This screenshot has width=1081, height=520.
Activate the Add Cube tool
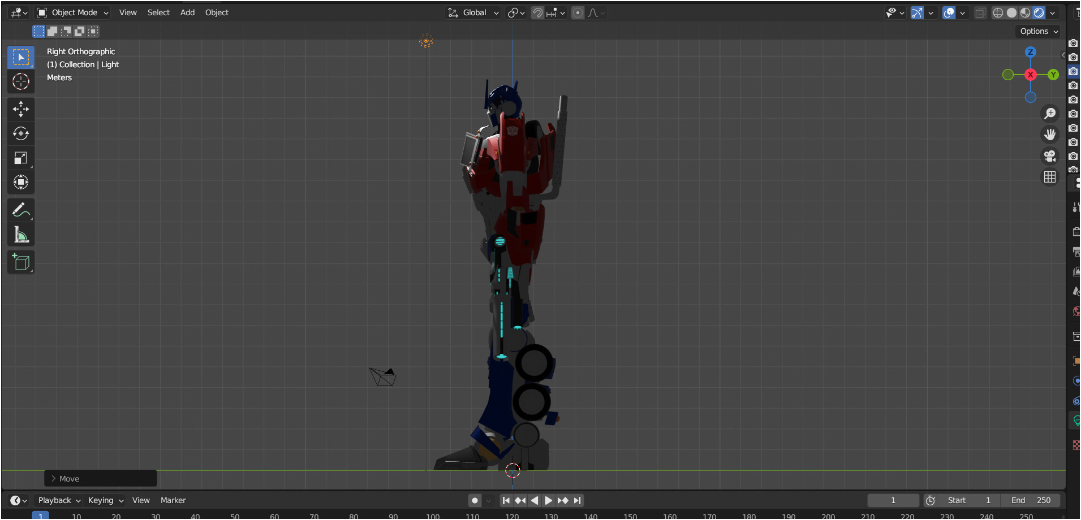coord(21,262)
